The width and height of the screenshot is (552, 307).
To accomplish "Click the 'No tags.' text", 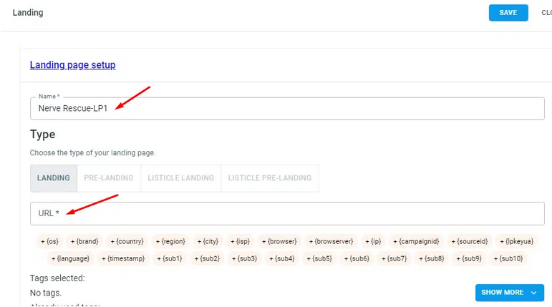I will coord(46,293).
